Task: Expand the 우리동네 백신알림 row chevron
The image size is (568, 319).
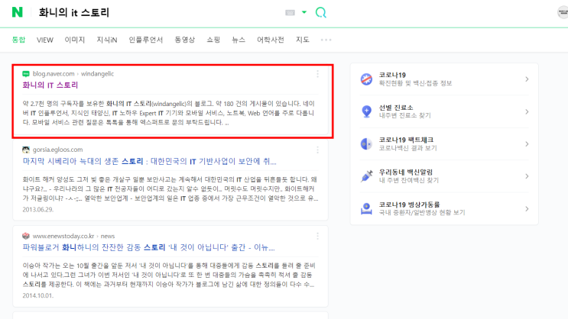Action: pos(527,176)
